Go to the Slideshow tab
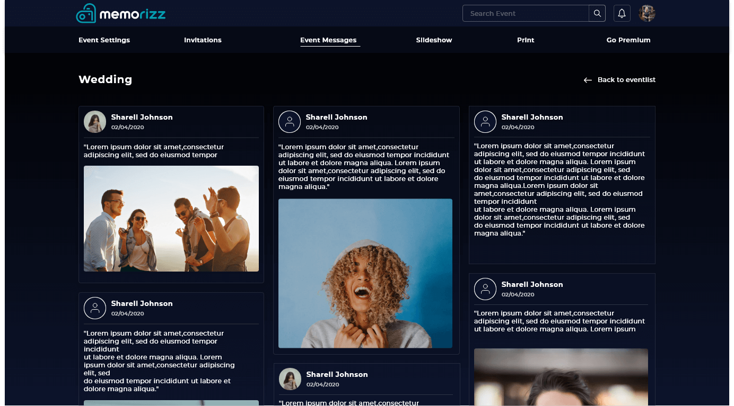 434,40
